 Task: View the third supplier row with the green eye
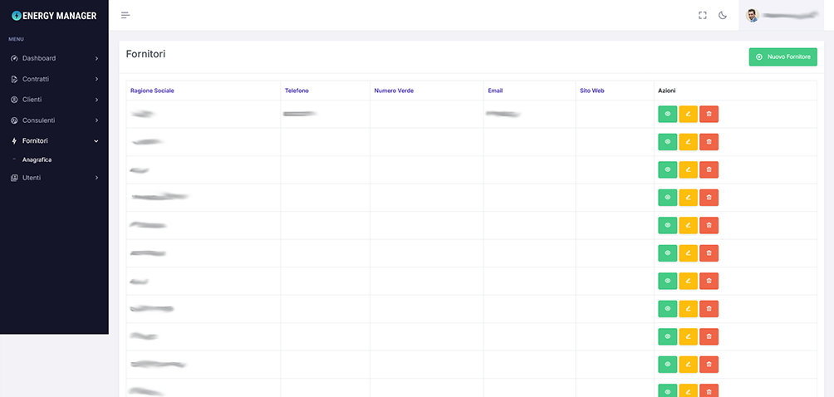(x=668, y=170)
